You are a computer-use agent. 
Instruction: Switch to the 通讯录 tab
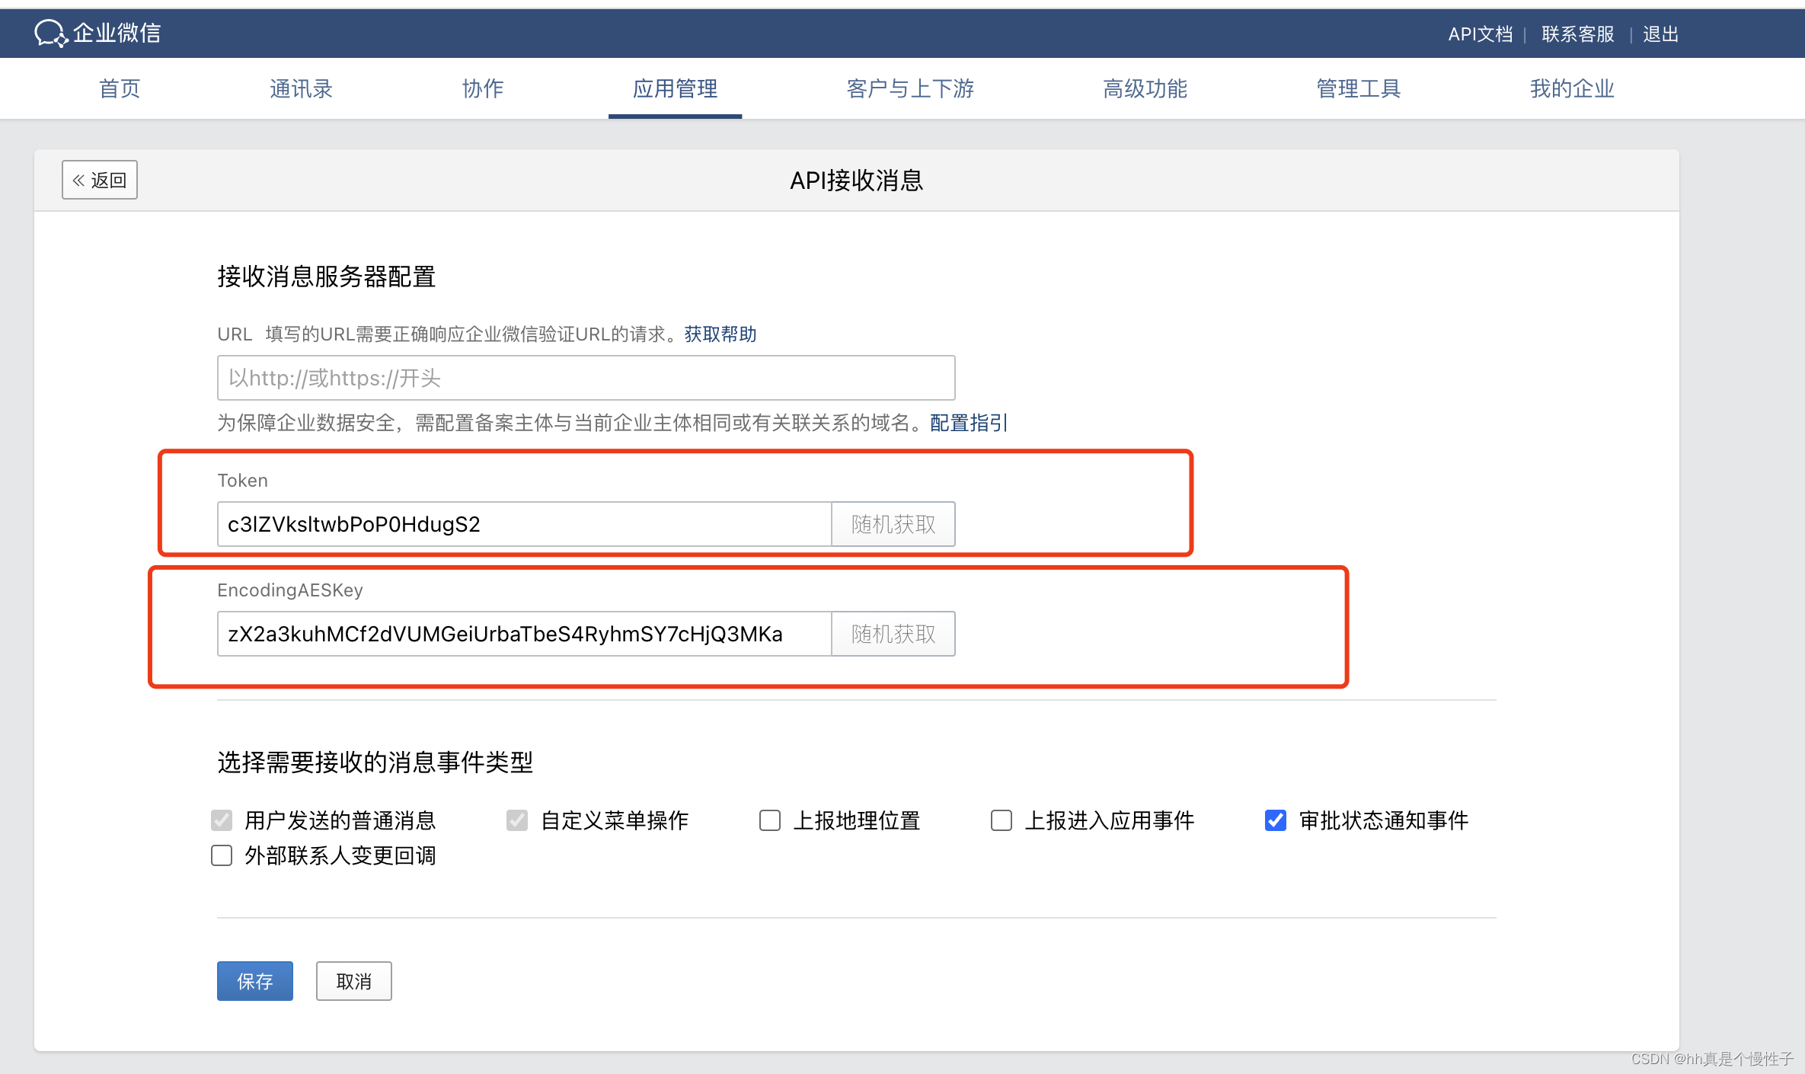click(x=301, y=89)
